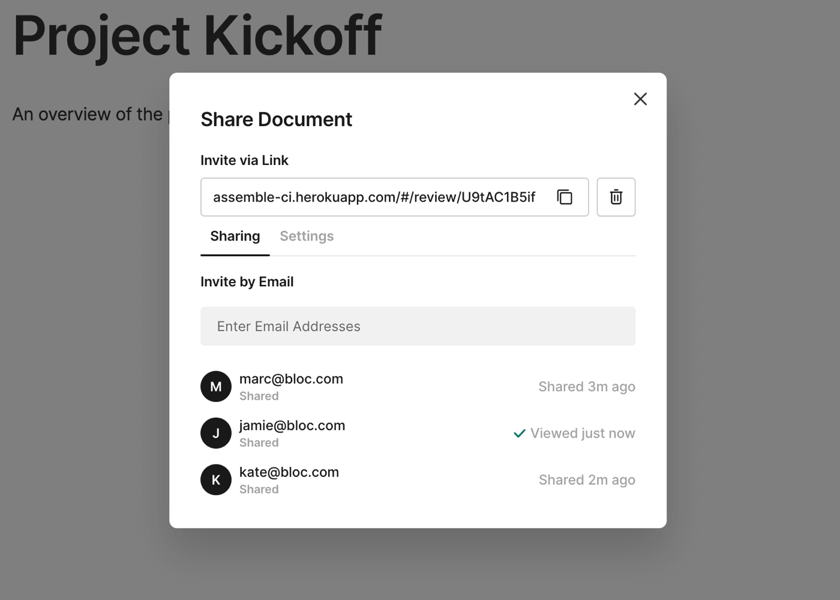Delete the share link with trash icon
The image size is (840, 600).
(x=616, y=197)
